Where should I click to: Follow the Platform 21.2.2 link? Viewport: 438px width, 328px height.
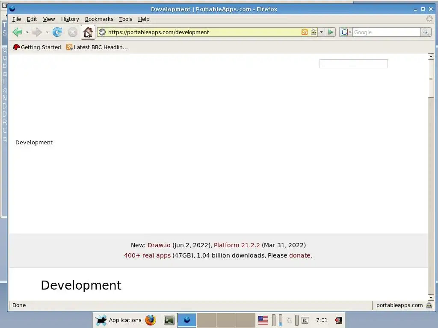click(237, 245)
